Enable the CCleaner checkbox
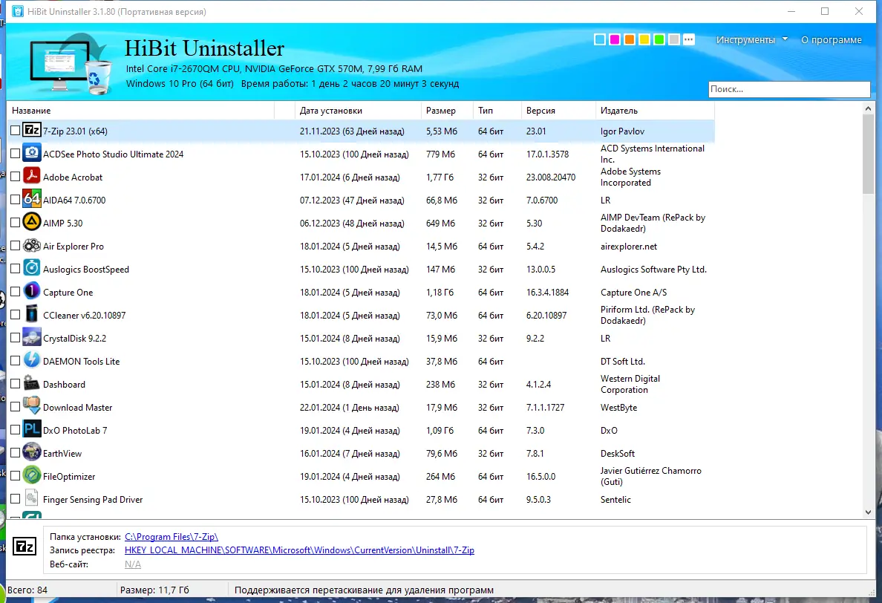This screenshot has width=882, height=603. [15, 315]
